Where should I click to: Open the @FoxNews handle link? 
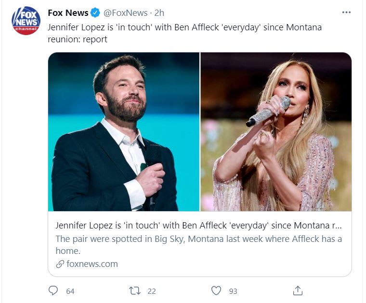click(125, 13)
